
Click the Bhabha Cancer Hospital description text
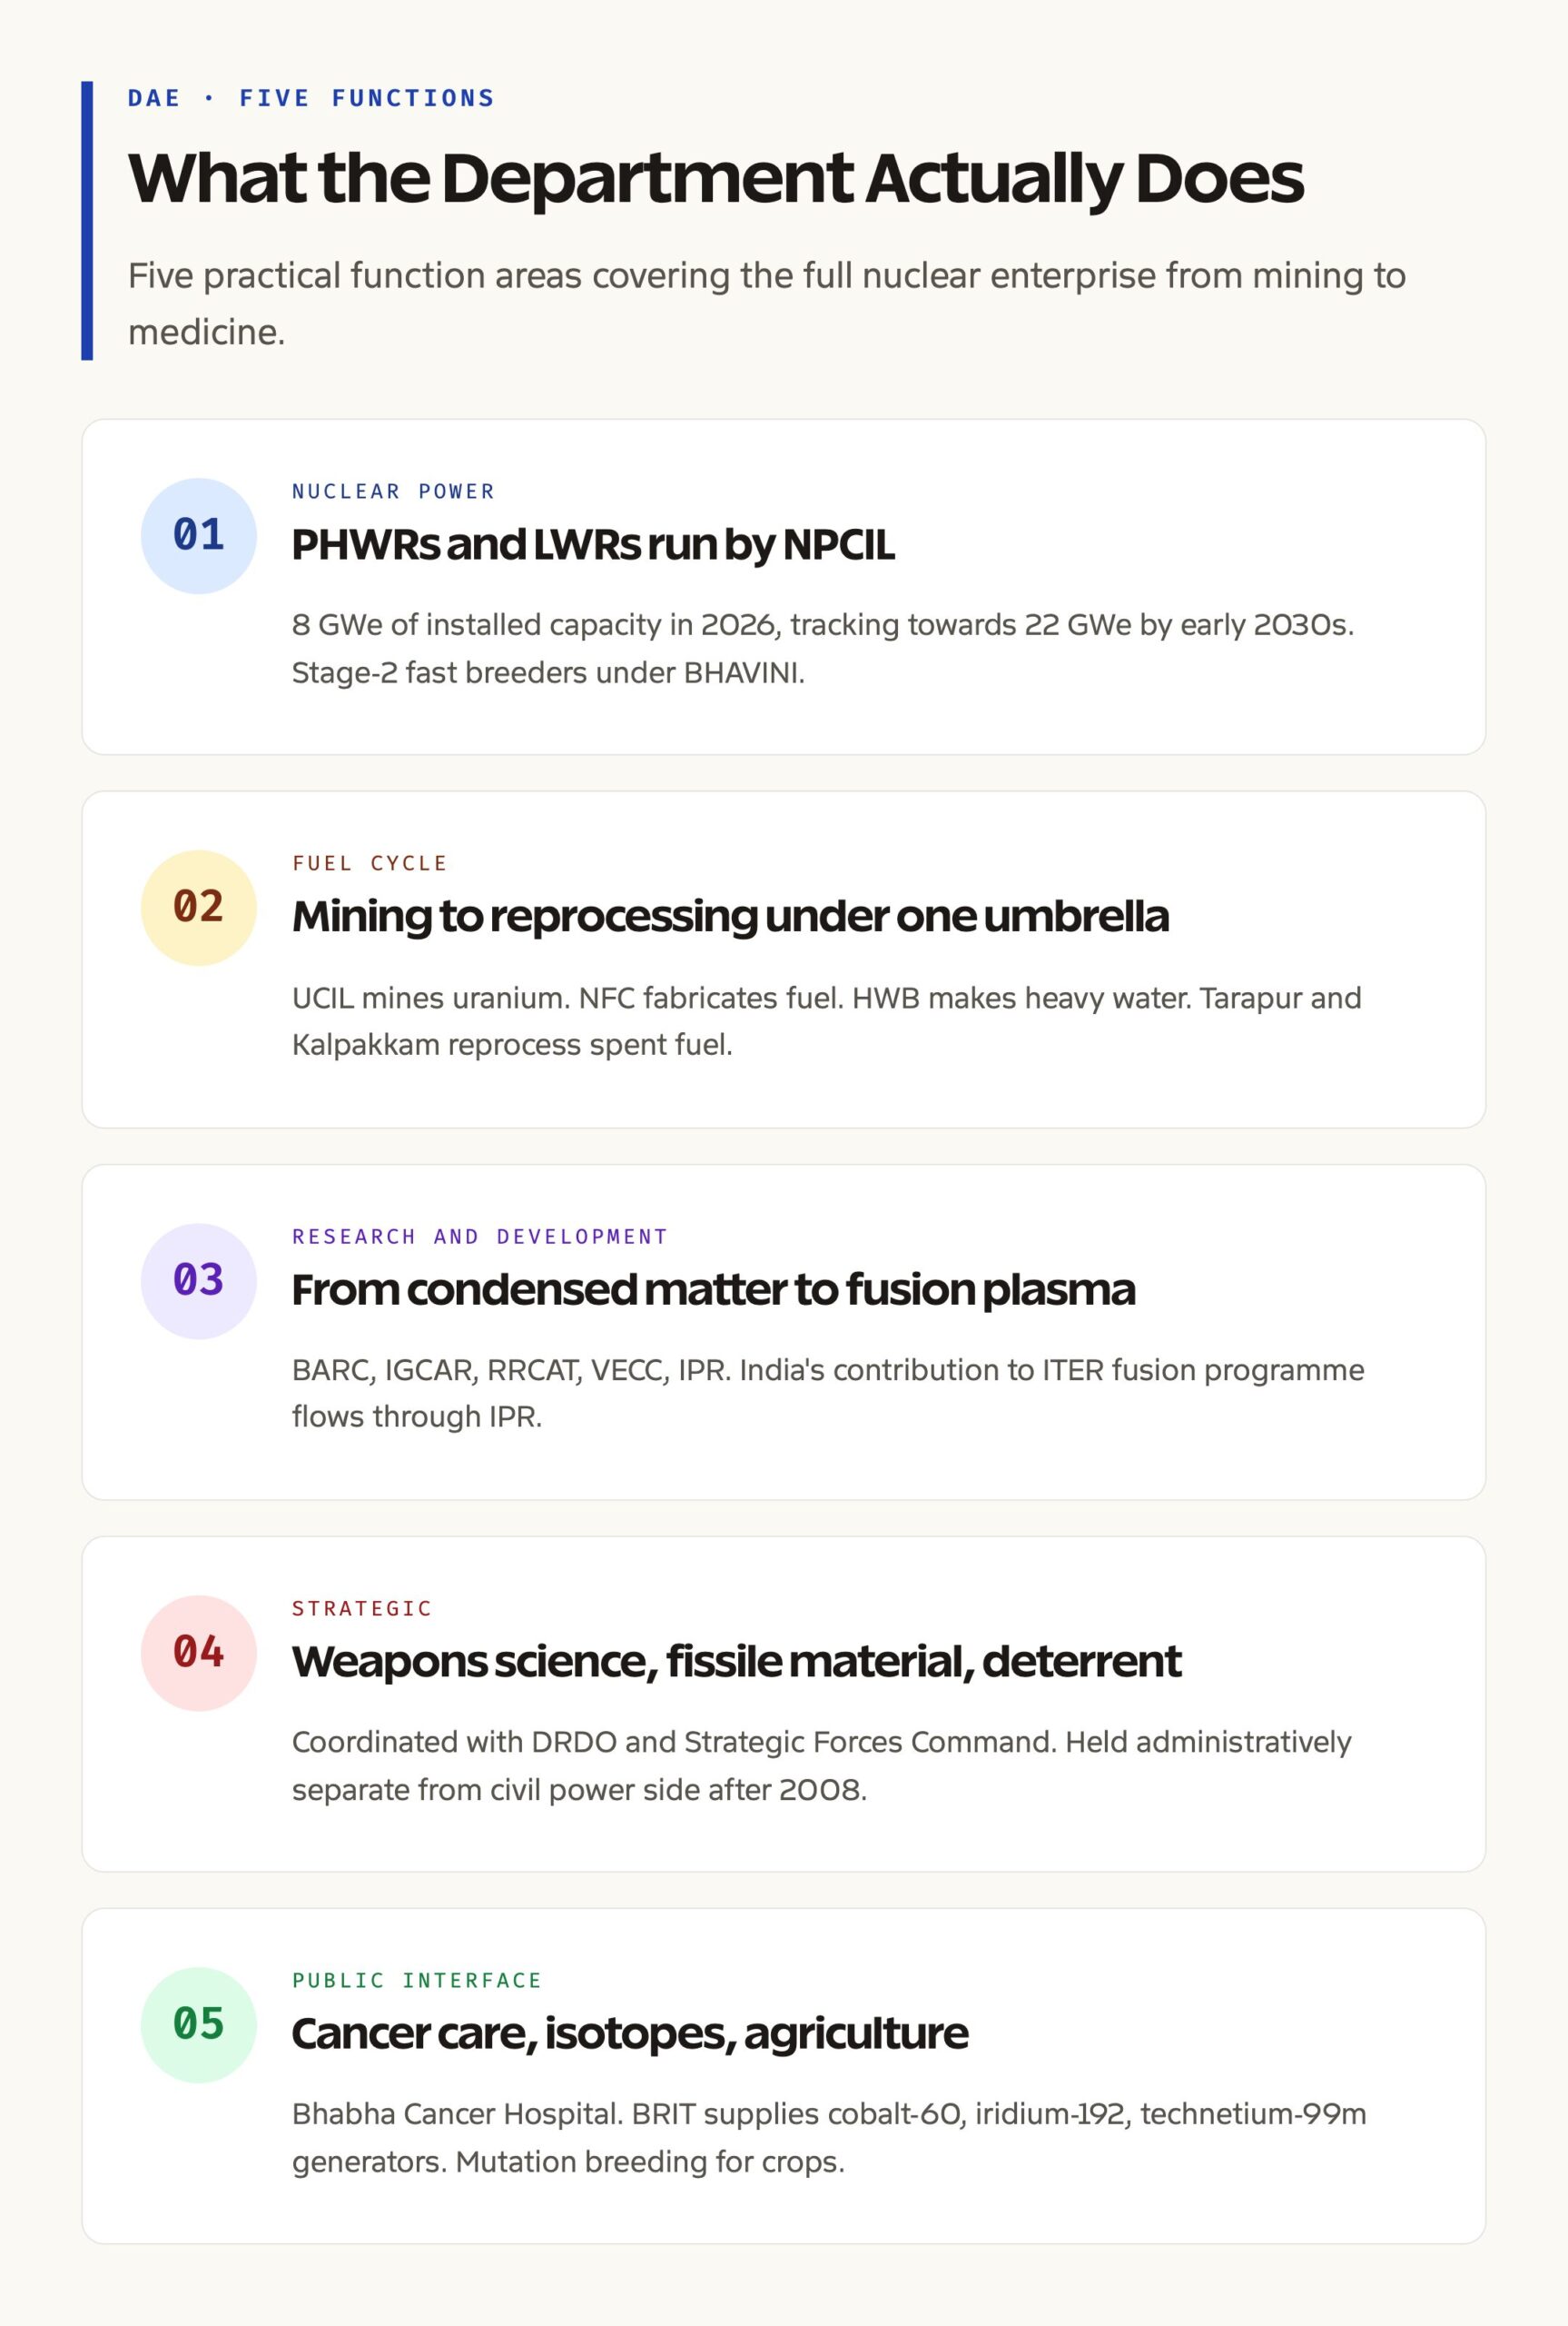click(829, 2138)
